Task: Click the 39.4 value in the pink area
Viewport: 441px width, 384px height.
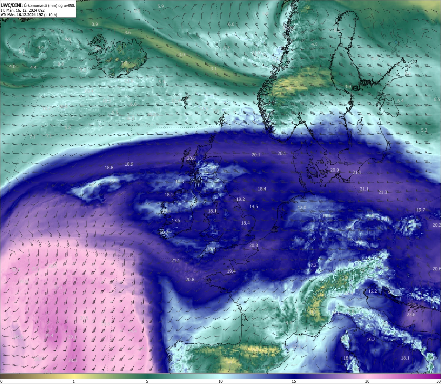Action: (x=49, y=335)
